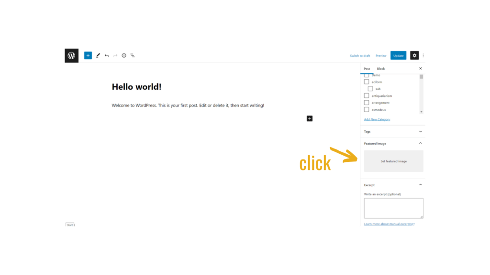Click the blue Update button

pos(398,55)
